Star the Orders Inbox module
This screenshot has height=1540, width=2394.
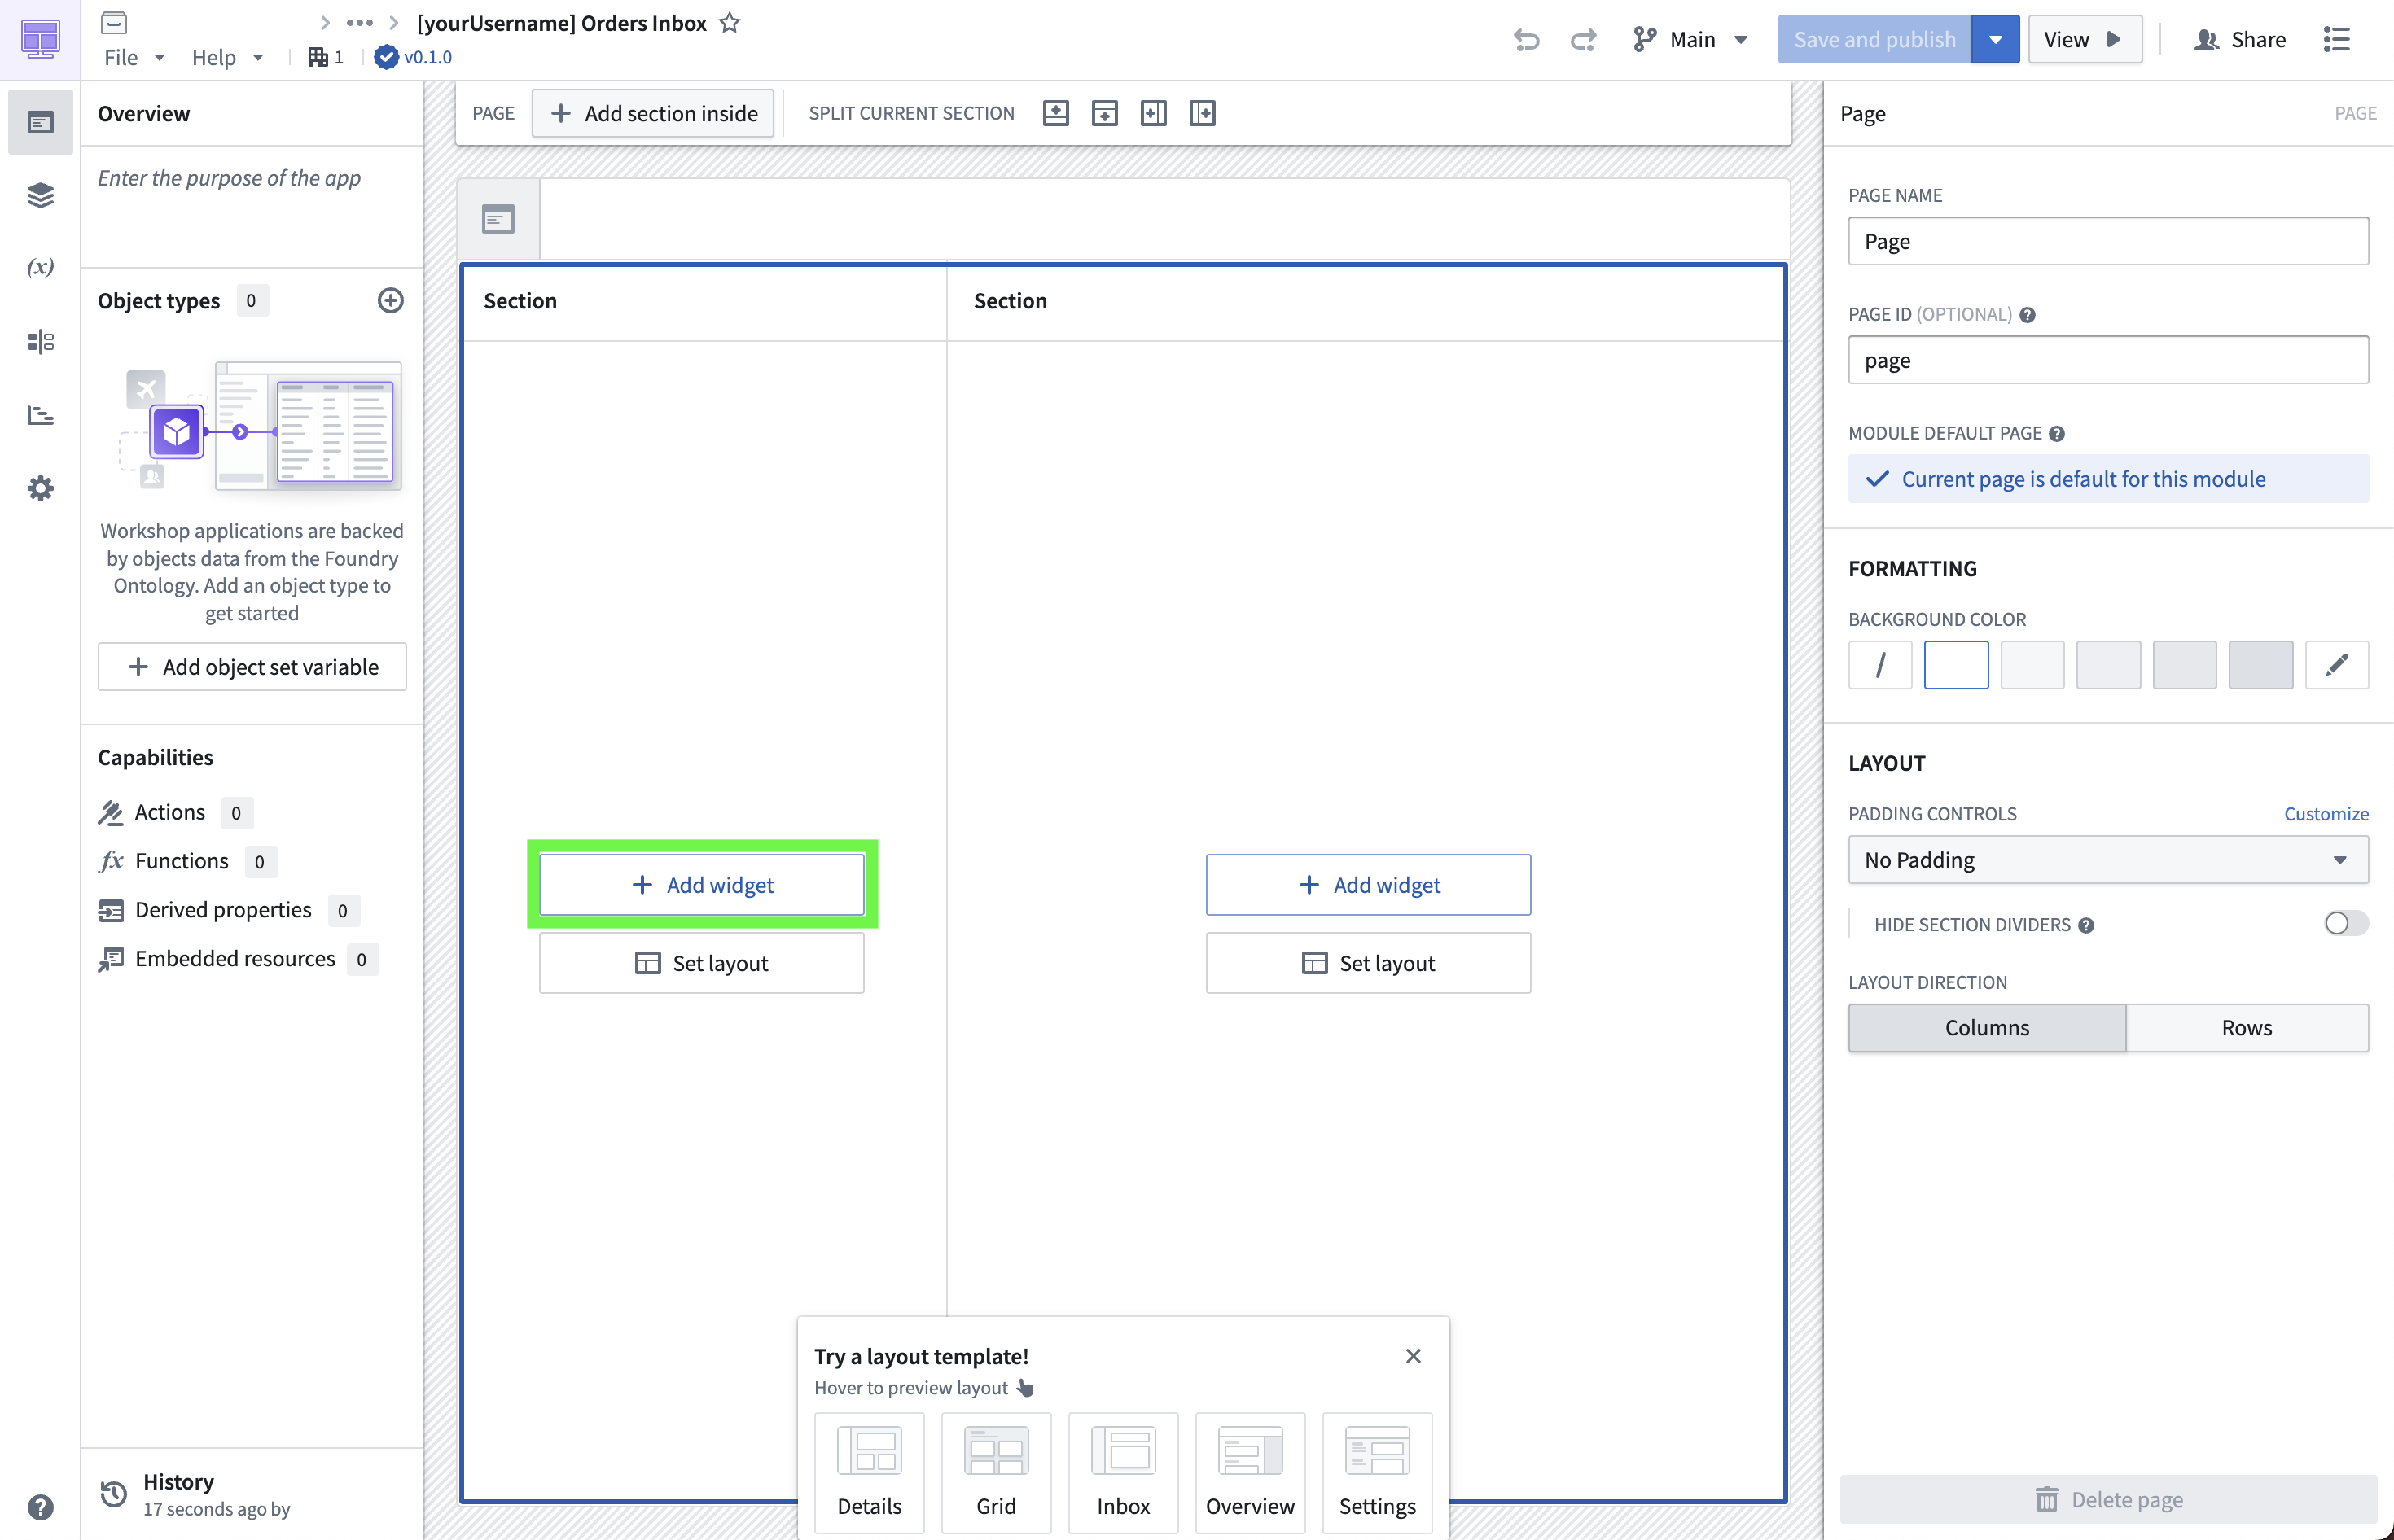point(730,23)
